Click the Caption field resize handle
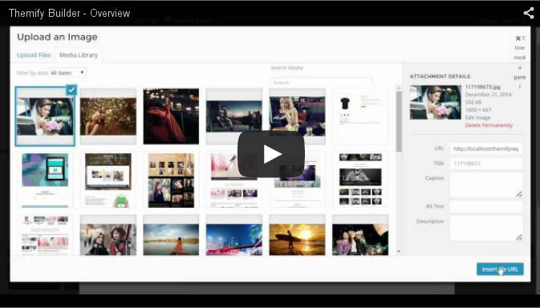The width and height of the screenshot is (540, 308). 519,194
